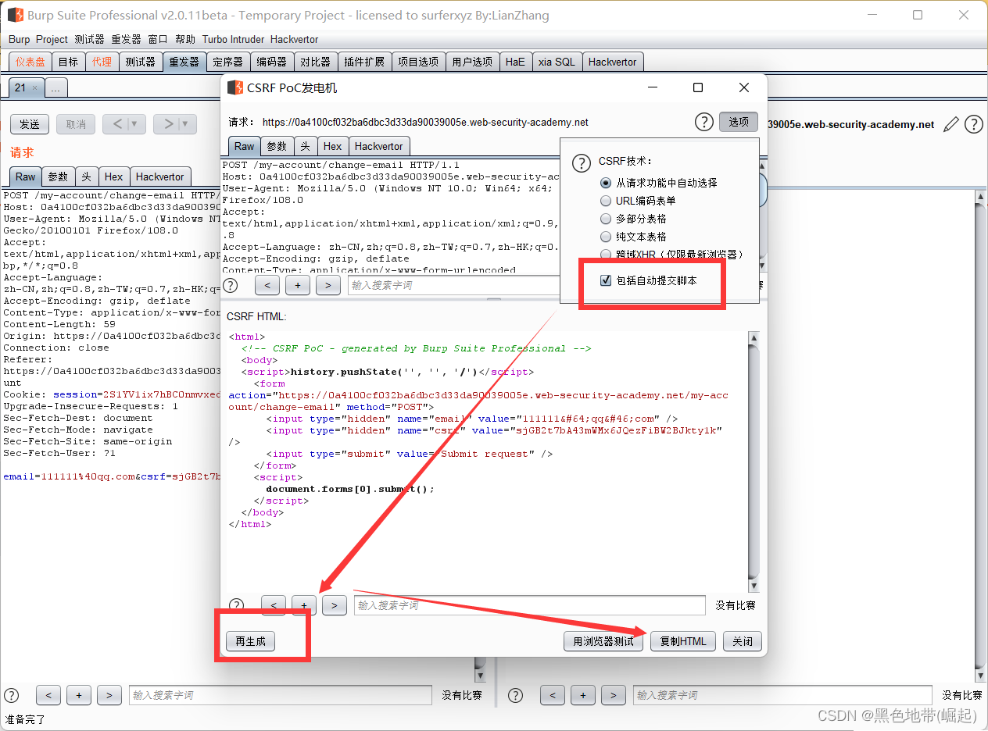Click next match in response pane search
The width and height of the screenshot is (988, 731).
[614, 695]
